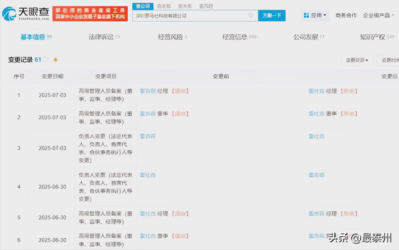The image size is (399, 250).
Task: Open 雷社吉 link in row 4 变更前
Action: [x=148, y=175]
